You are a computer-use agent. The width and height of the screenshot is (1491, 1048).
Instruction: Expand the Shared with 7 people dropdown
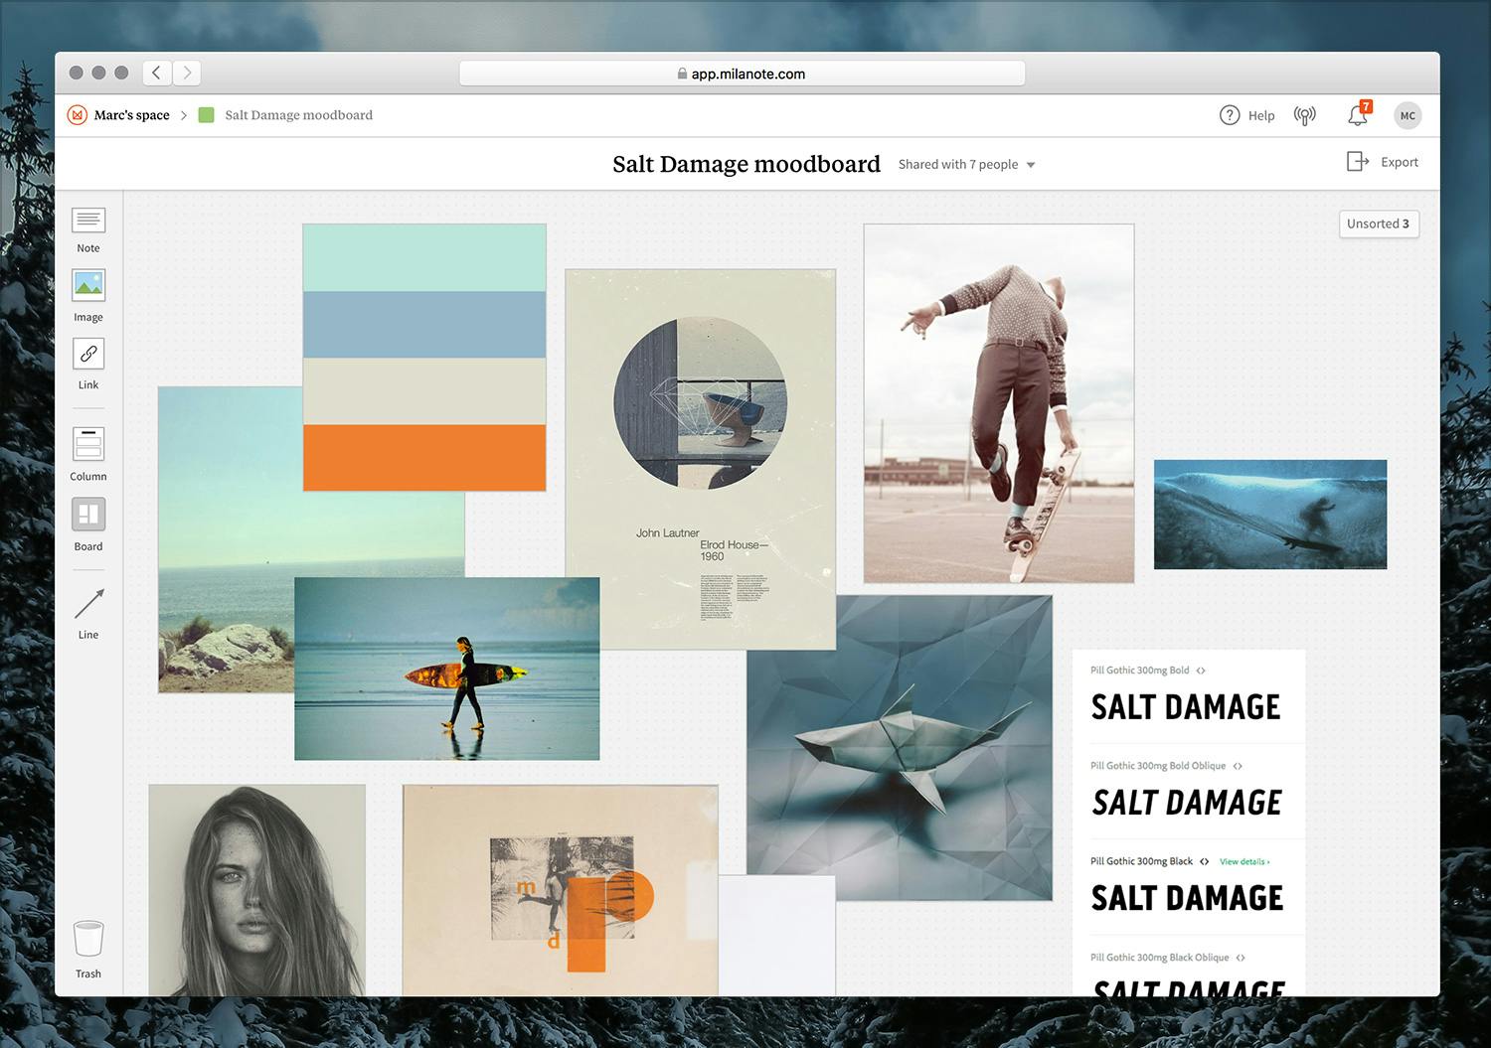(966, 165)
